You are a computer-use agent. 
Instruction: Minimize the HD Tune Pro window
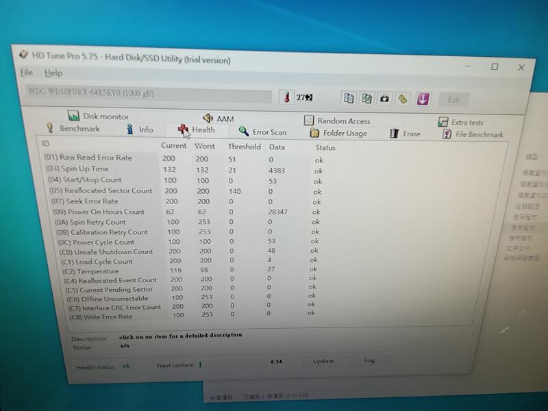pyautogui.click(x=469, y=66)
